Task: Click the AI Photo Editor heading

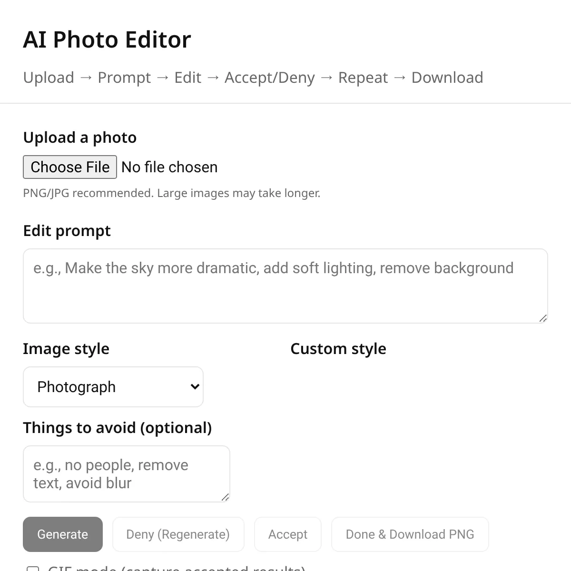Action: pos(107,39)
